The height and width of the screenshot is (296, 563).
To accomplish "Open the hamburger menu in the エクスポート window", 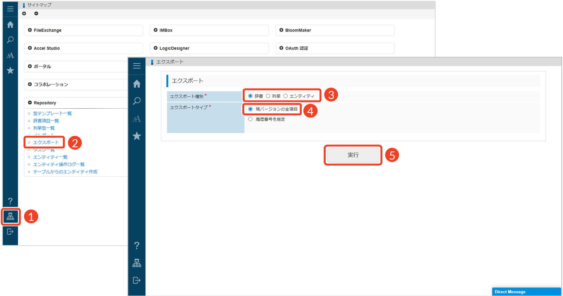I will [137, 66].
